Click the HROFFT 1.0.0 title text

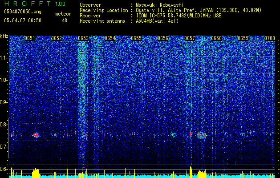tap(35, 4)
